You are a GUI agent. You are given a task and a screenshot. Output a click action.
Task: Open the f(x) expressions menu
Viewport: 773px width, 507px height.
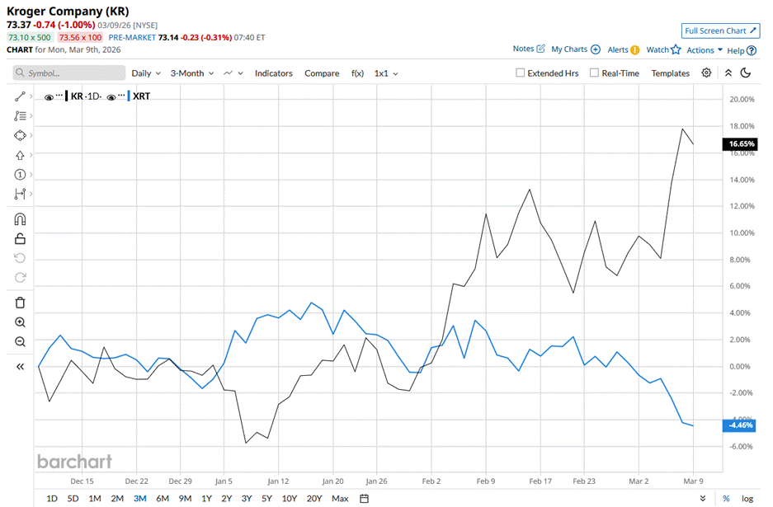tap(357, 73)
